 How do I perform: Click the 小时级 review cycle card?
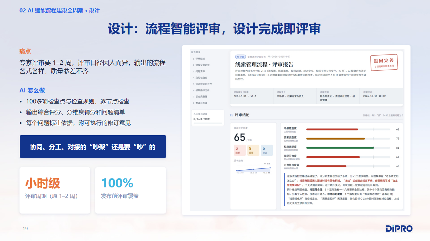click(x=55, y=190)
